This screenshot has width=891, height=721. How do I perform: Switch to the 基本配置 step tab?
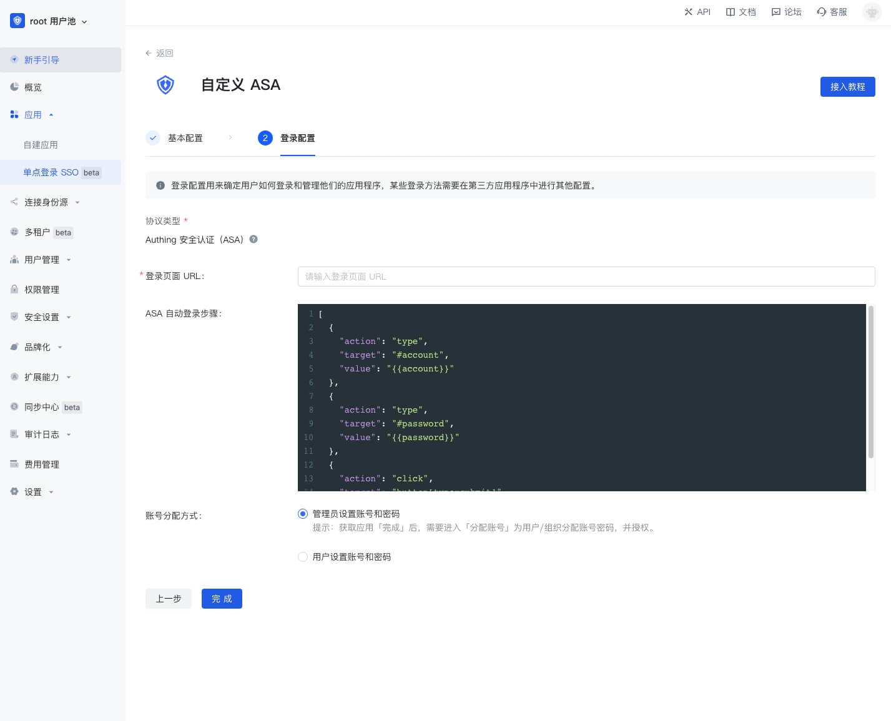tap(185, 138)
